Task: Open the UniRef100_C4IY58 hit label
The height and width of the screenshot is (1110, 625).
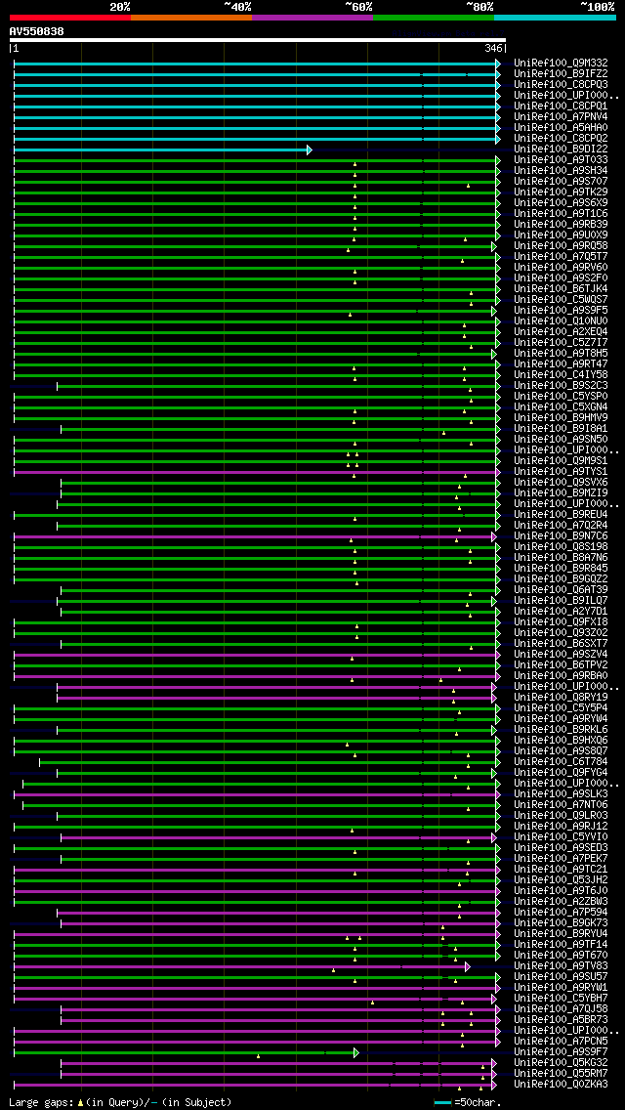Action: pos(562,374)
